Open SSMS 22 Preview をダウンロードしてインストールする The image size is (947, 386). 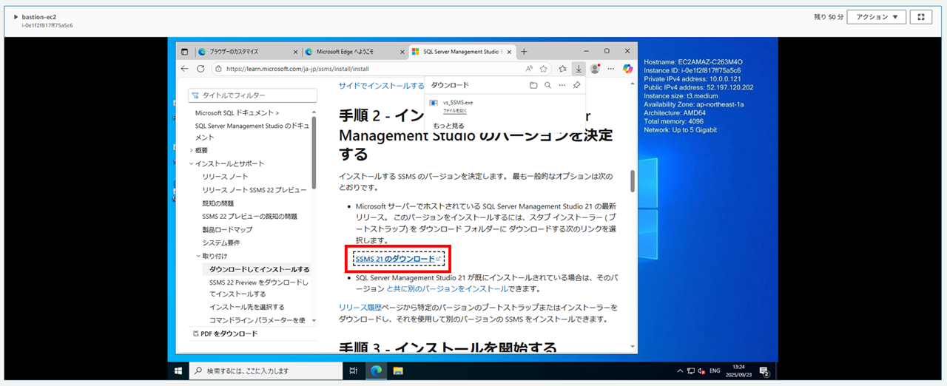(x=259, y=288)
